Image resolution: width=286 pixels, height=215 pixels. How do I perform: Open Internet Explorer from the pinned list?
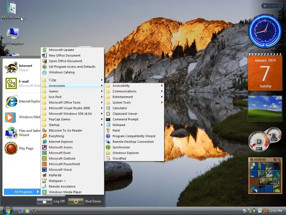22,101
